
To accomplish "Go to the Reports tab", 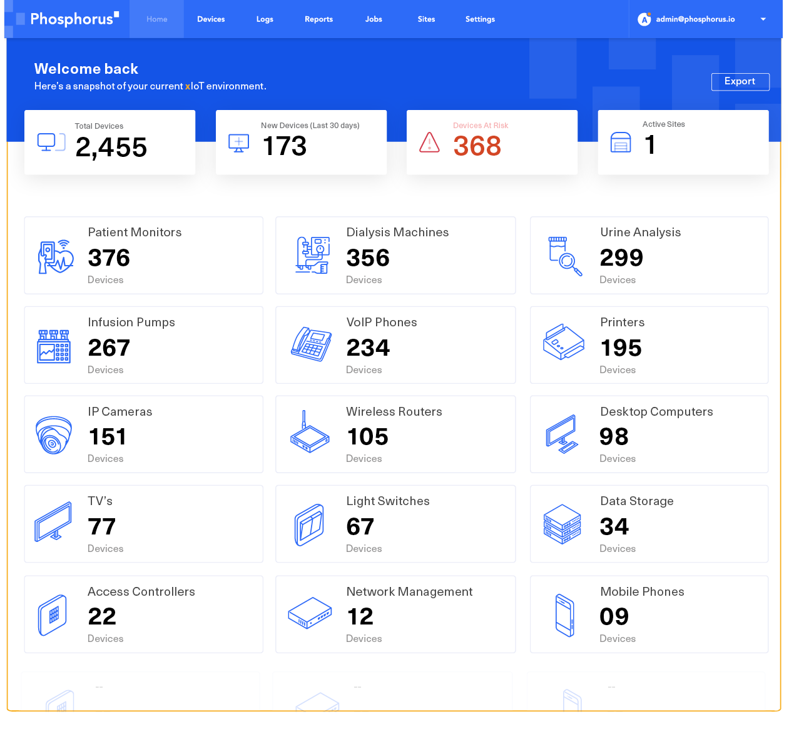I will (x=318, y=19).
